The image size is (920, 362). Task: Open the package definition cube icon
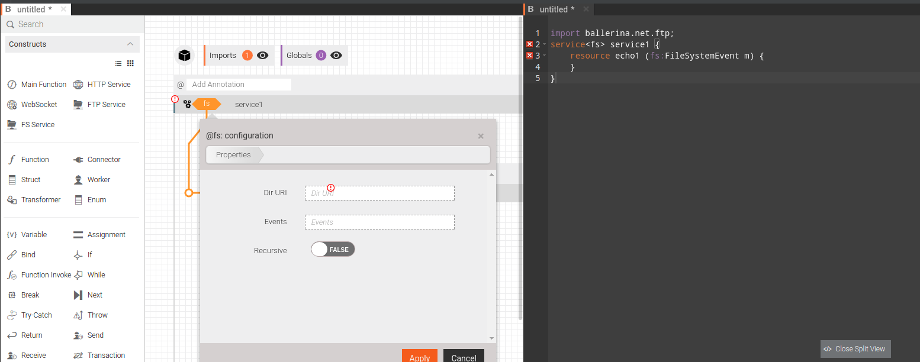tap(185, 56)
